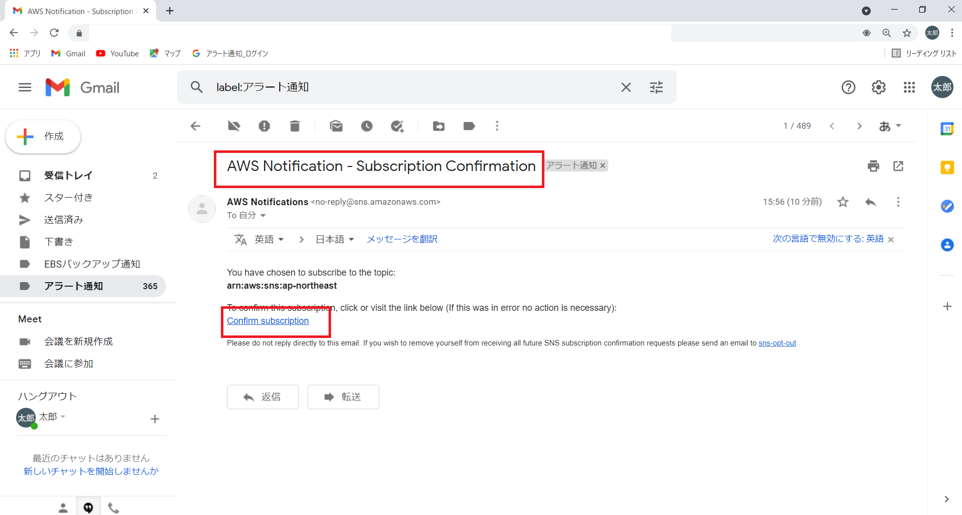962x515 pixels.
Task: Open Gmail settings gear
Action: pyautogui.click(x=878, y=88)
